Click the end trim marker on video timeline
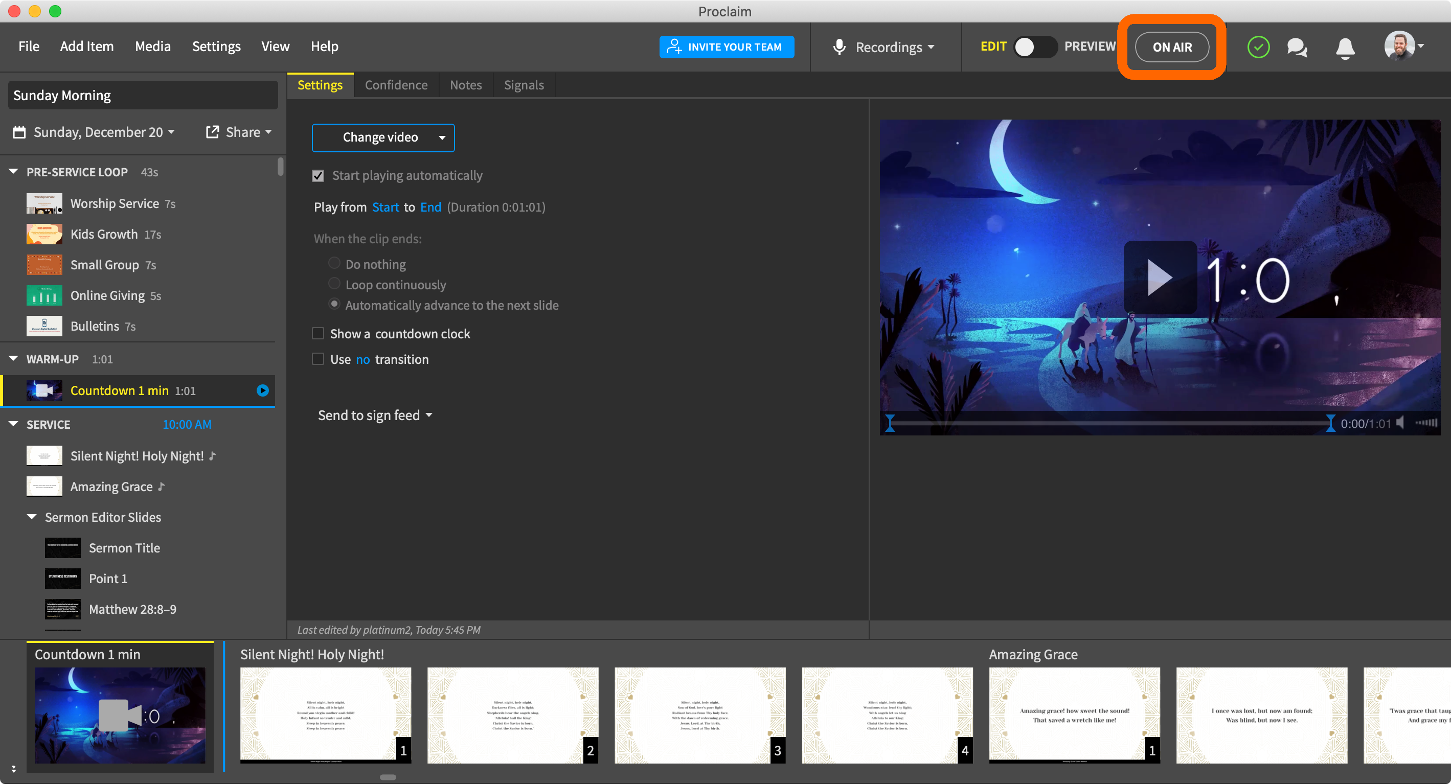1451x784 pixels. [1330, 423]
